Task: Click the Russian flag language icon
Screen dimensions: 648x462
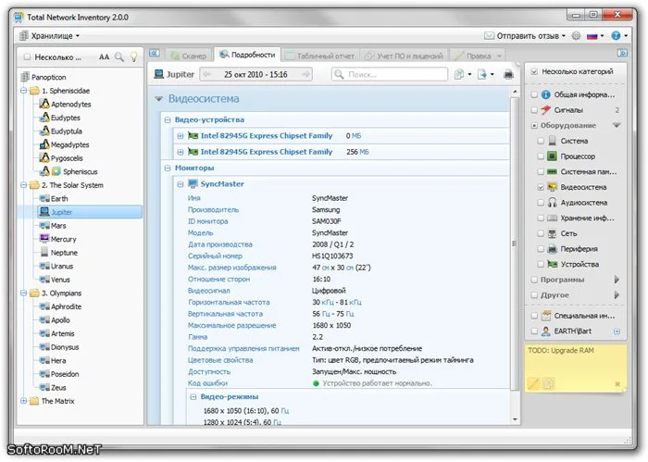Action: (592, 36)
